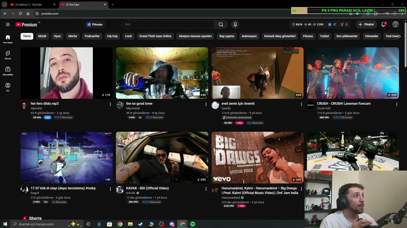Open Abonelikler in the sidebar
The height and width of the screenshot is (228, 407).
(8, 71)
